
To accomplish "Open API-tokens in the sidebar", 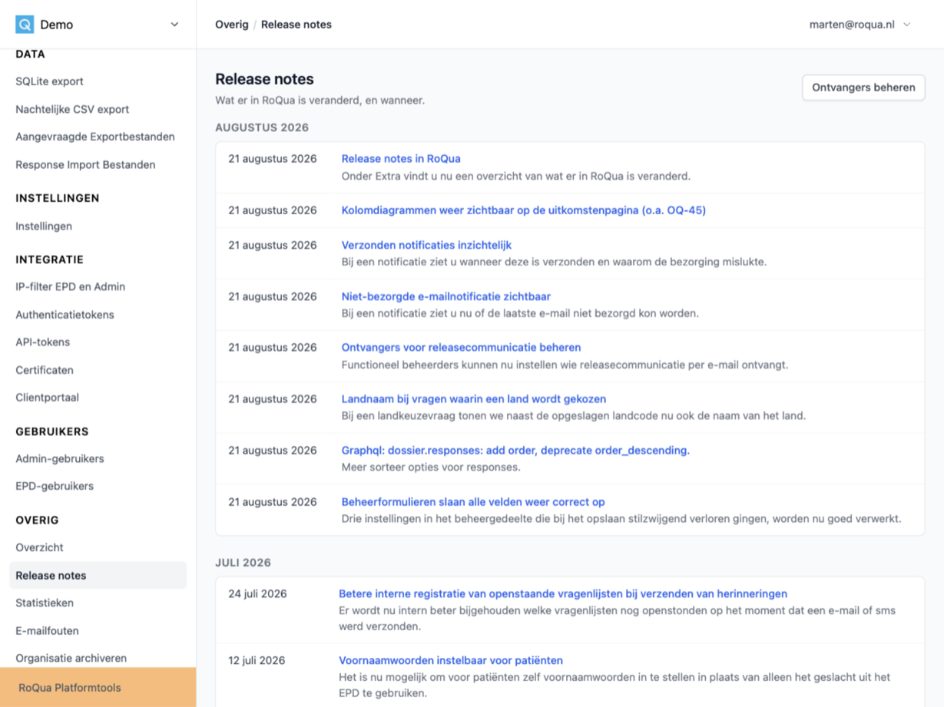I will click(x=42, y=342).
